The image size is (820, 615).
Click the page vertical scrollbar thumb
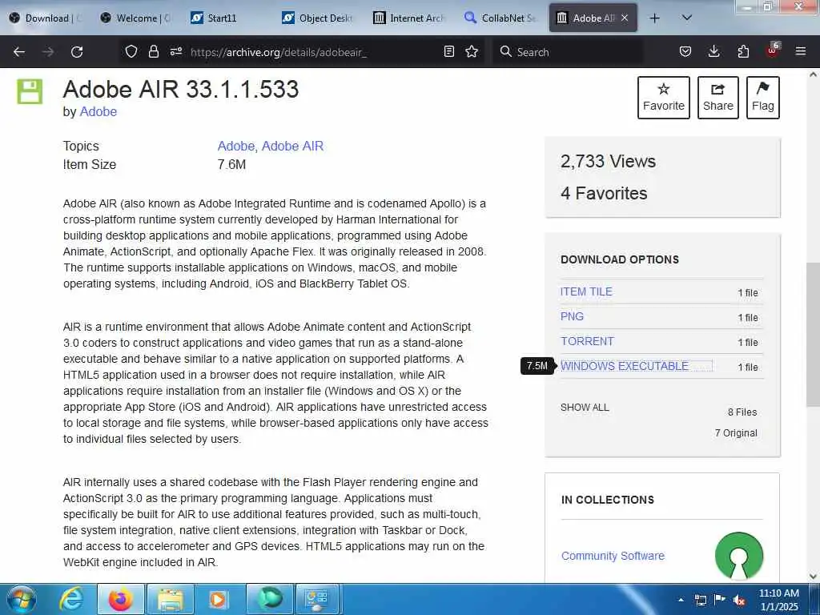click(x=813, y=335)
